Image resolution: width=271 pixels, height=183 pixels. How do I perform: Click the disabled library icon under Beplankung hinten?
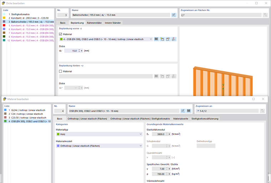156,76
